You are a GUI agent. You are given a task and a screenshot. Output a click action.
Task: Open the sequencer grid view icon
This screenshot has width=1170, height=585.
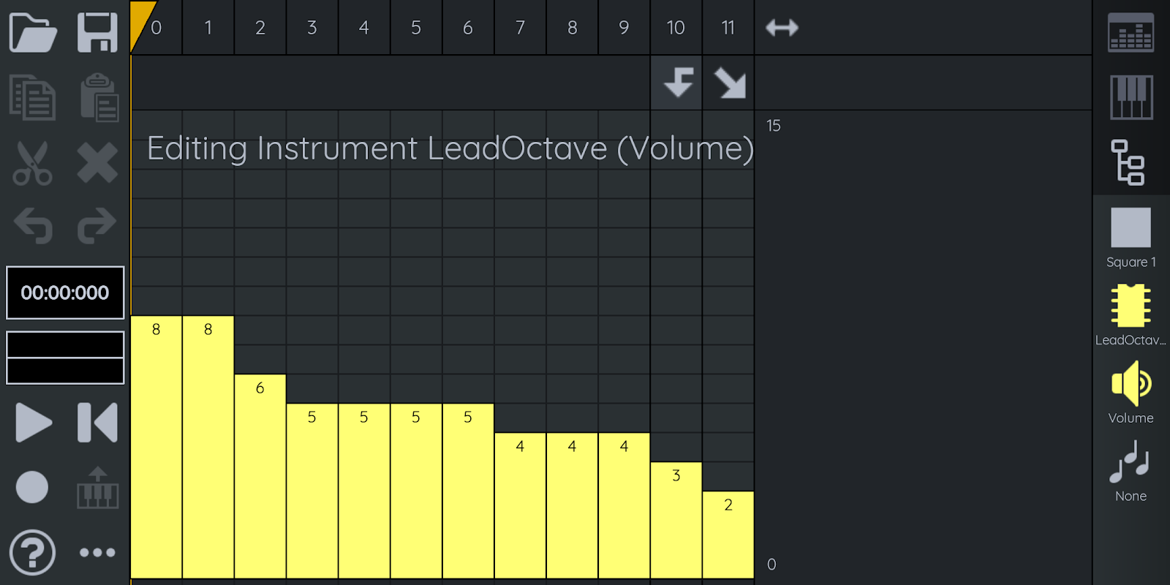coord(1131,33)
